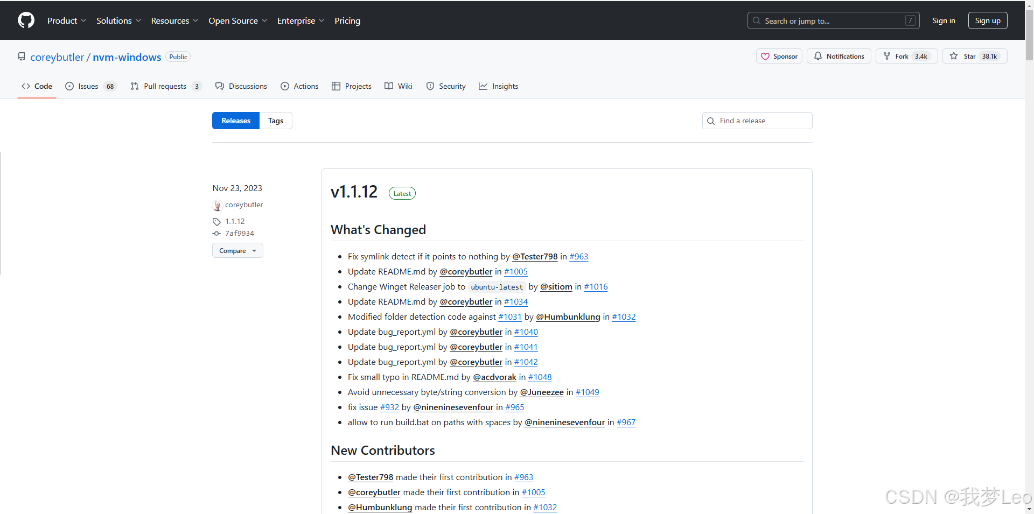Screen dimensions: 1034x514
Task: Open the Compare dropdown
Action: pyautogui.click(x=237, y=250)
